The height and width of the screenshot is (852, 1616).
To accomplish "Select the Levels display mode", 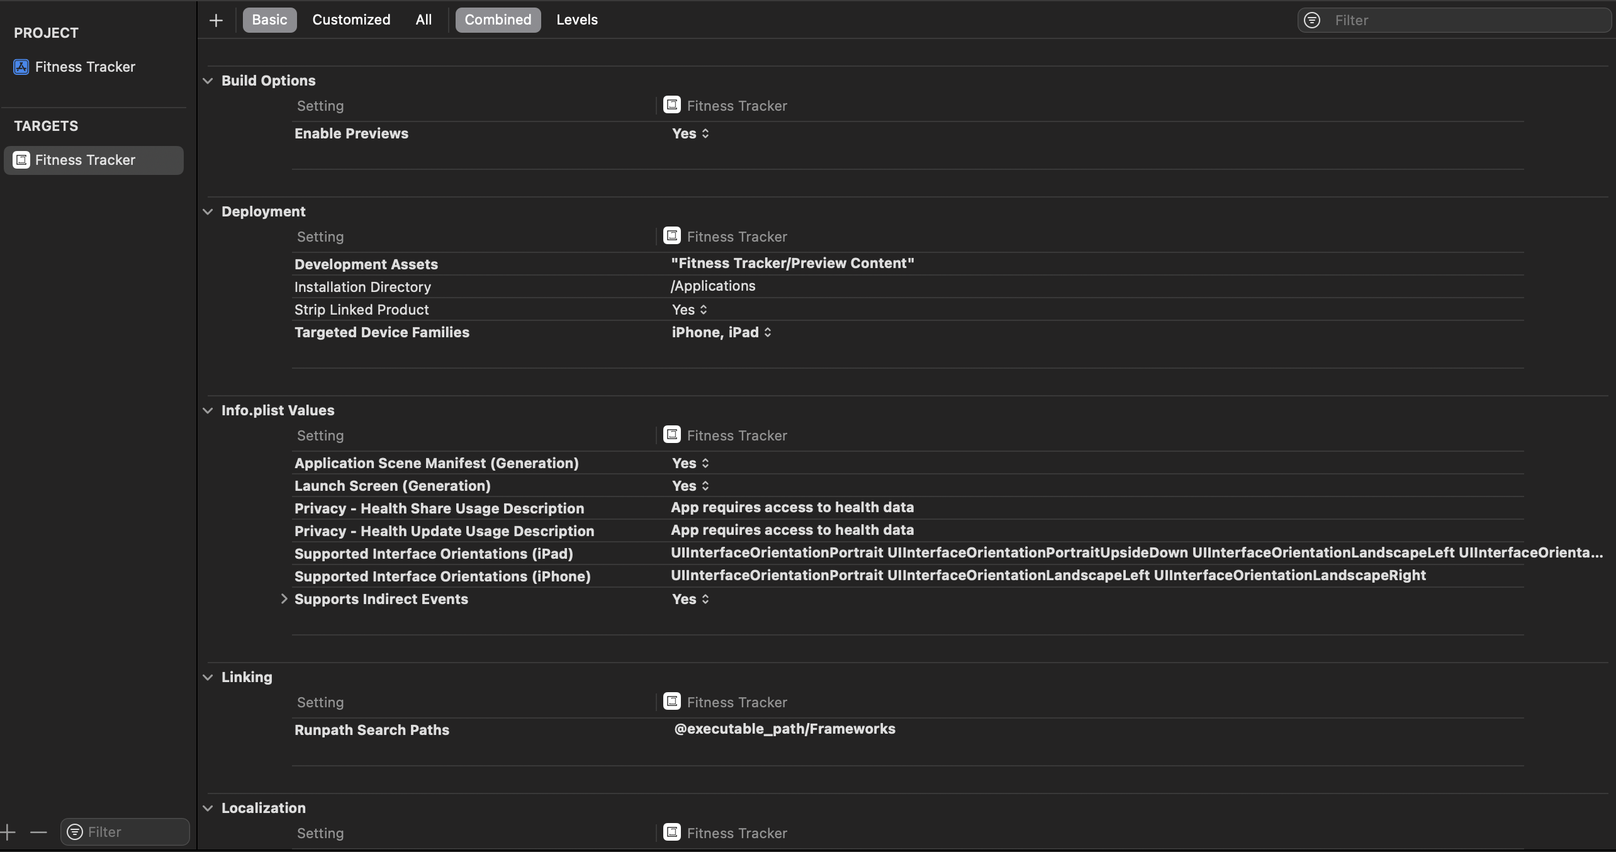I will (577, 20).
